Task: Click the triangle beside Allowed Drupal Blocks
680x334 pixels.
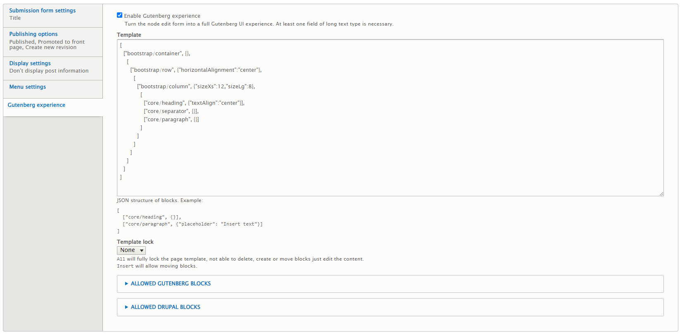Action: [126, 307]
